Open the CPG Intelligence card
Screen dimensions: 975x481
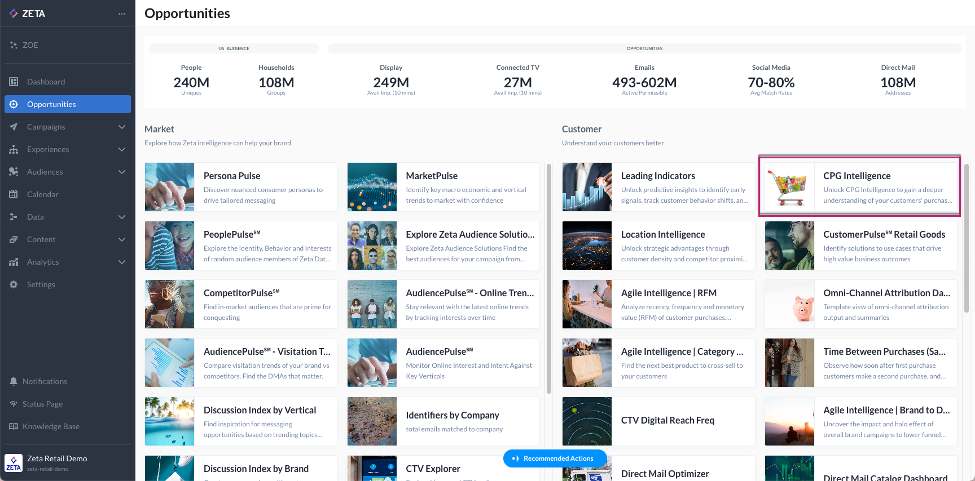point(859,186)
